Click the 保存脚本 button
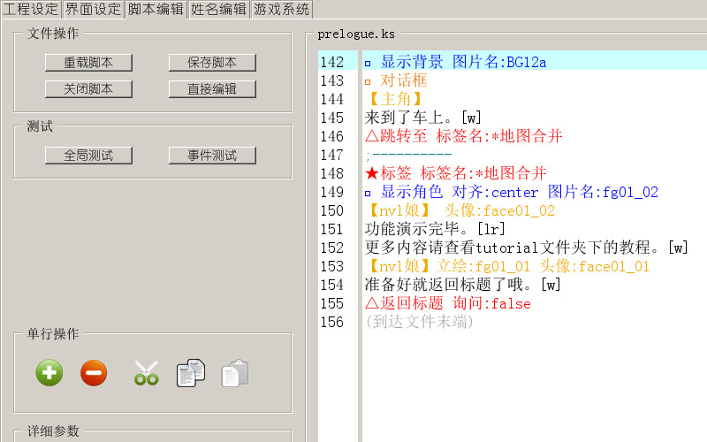The height and width of the screenshot is (442, 707). pyautogui.click(x=212, y=63)
